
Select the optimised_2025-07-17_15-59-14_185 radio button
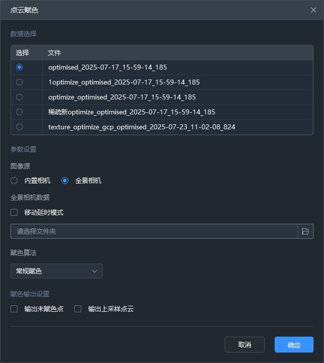pyautogui.click(x=19, y=67)
